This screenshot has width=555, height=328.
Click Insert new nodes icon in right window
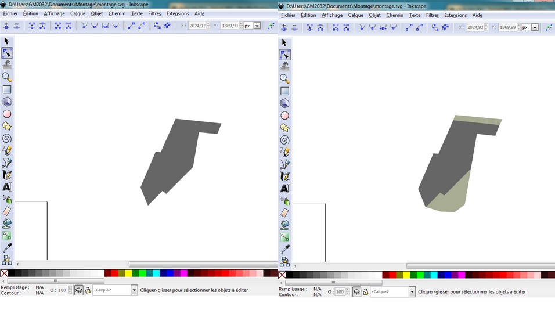(x=284, y=27)
